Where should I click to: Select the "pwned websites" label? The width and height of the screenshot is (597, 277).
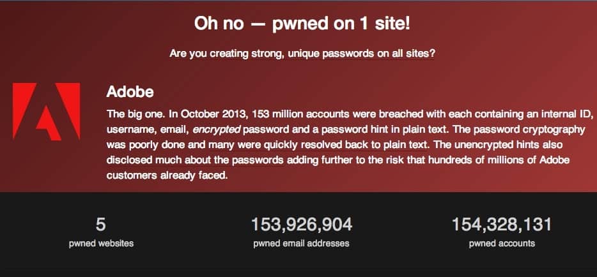(x=101, y=244)
